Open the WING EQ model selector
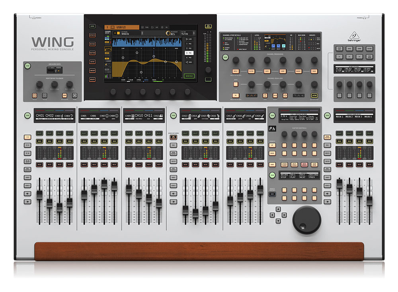 (131, 33)
